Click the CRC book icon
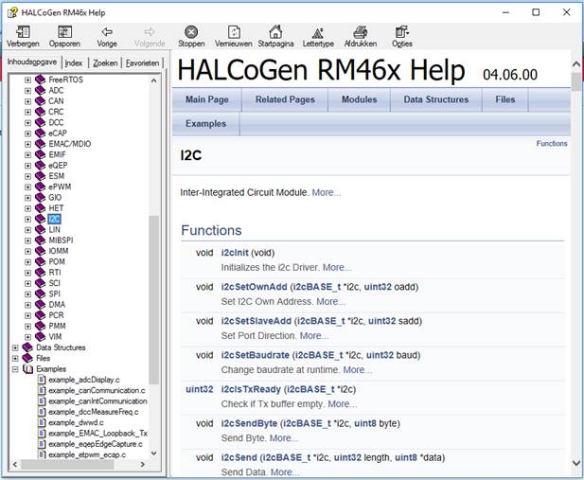Screen dimensions: 584x480 coord(40,112)
